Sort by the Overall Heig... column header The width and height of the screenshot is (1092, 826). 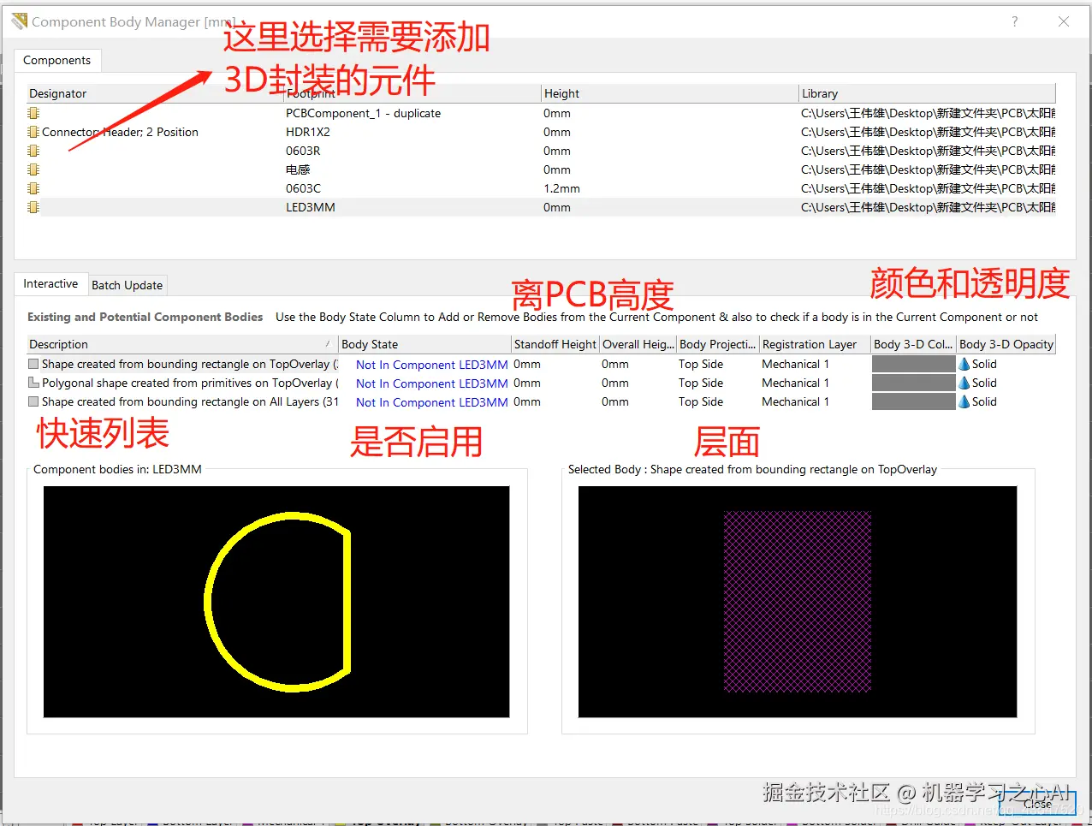click(638, 344)
